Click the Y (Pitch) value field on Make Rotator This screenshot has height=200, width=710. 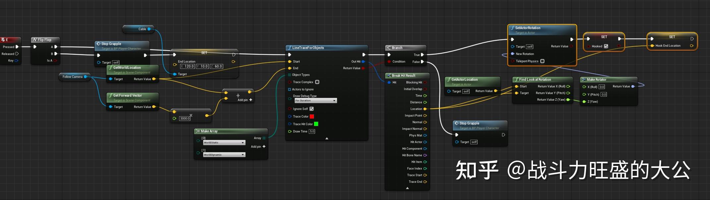[604, 94]
